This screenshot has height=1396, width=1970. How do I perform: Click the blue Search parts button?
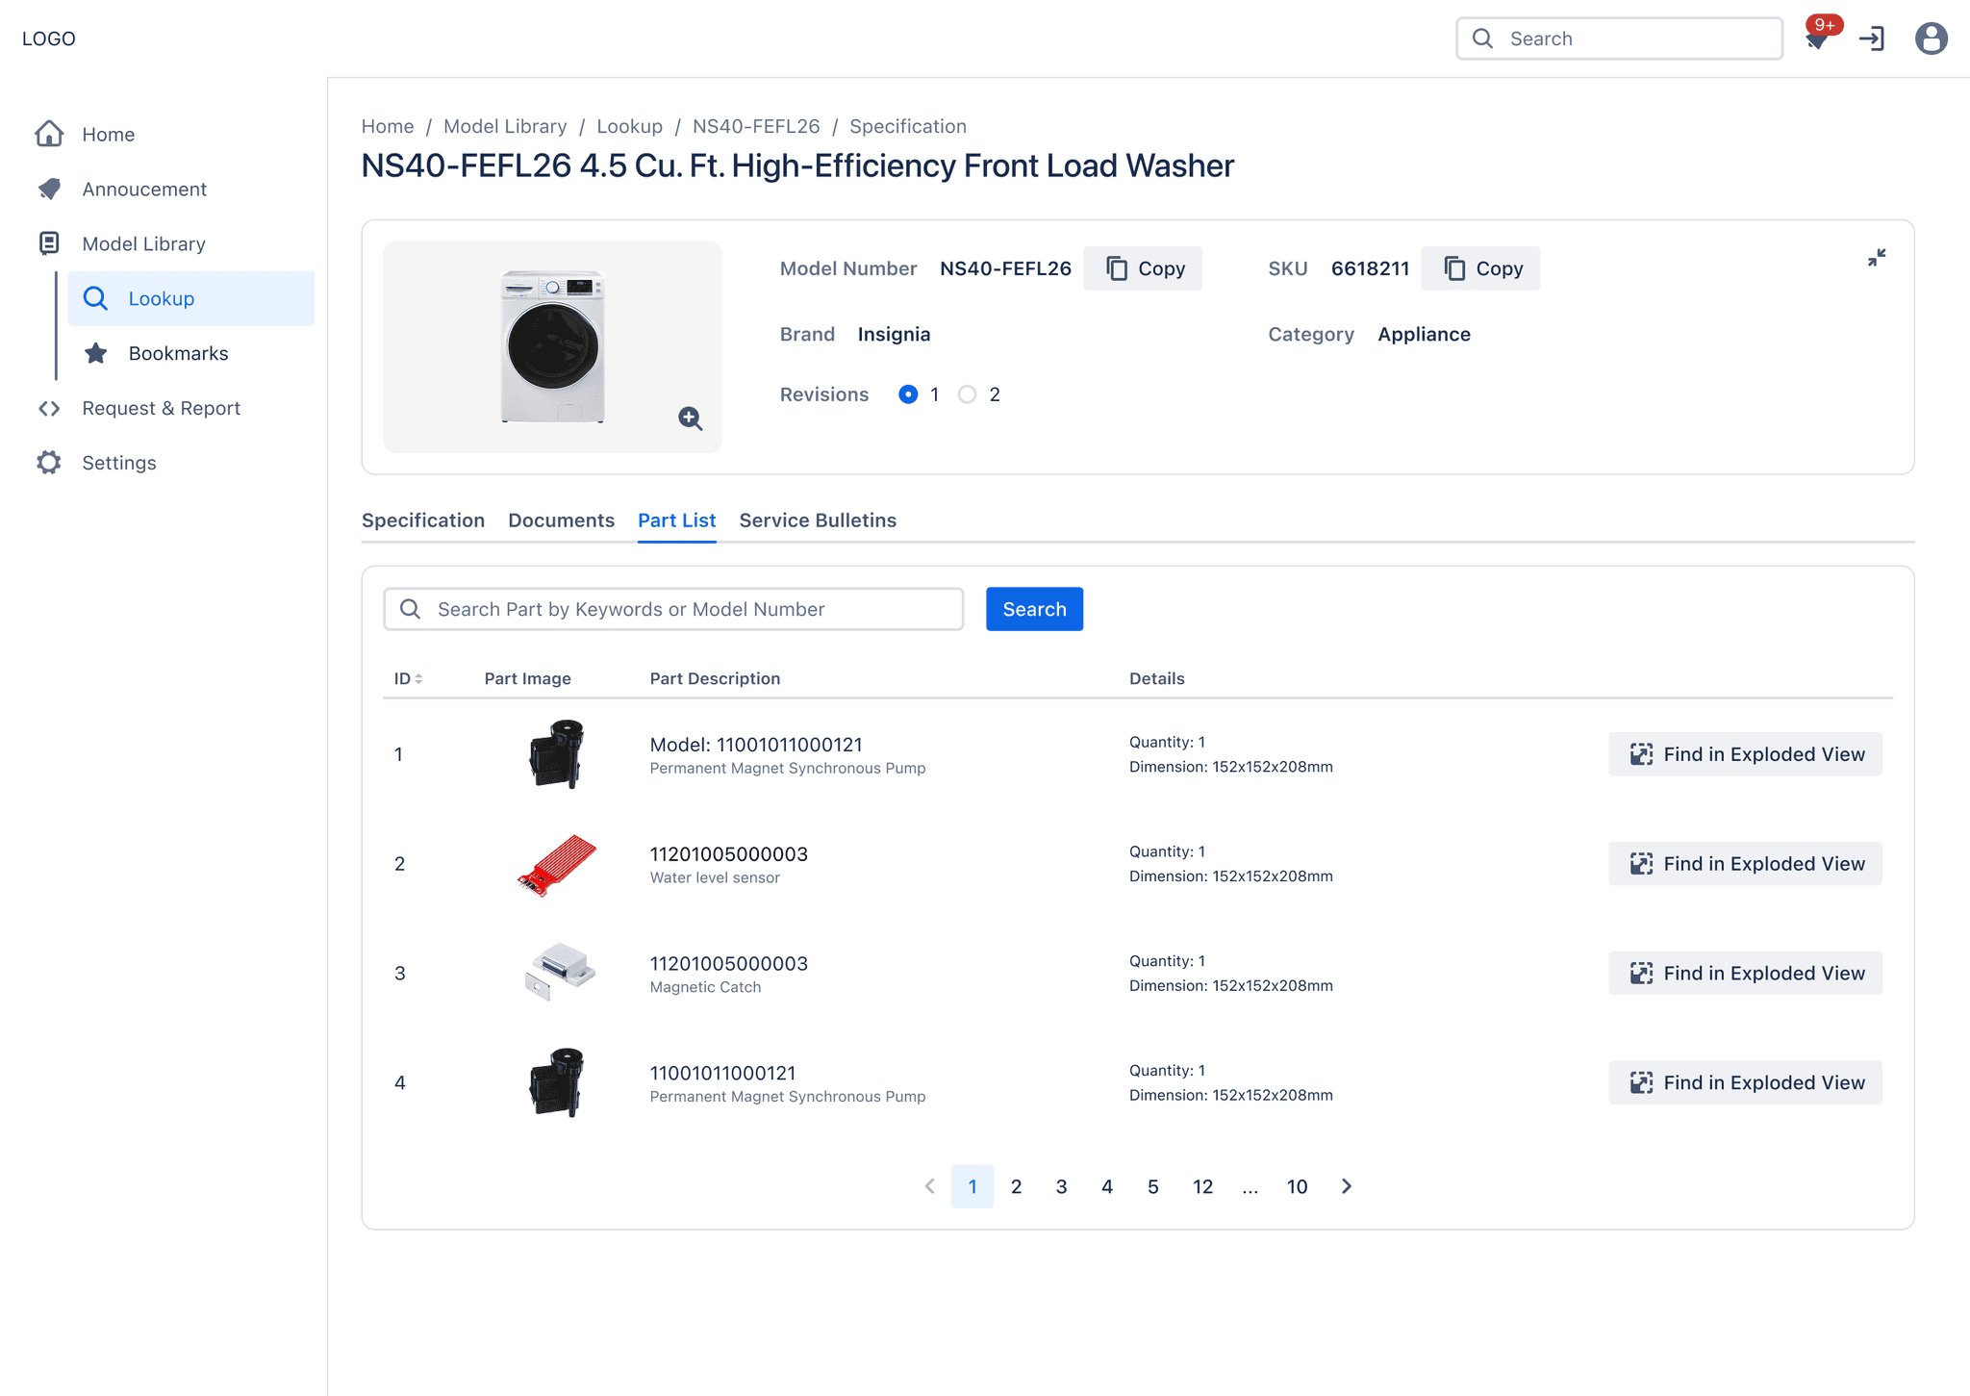1034,609
